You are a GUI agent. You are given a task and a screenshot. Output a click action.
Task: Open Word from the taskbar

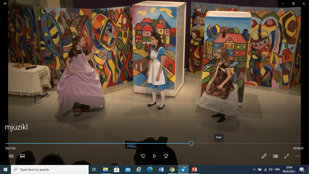161,170
